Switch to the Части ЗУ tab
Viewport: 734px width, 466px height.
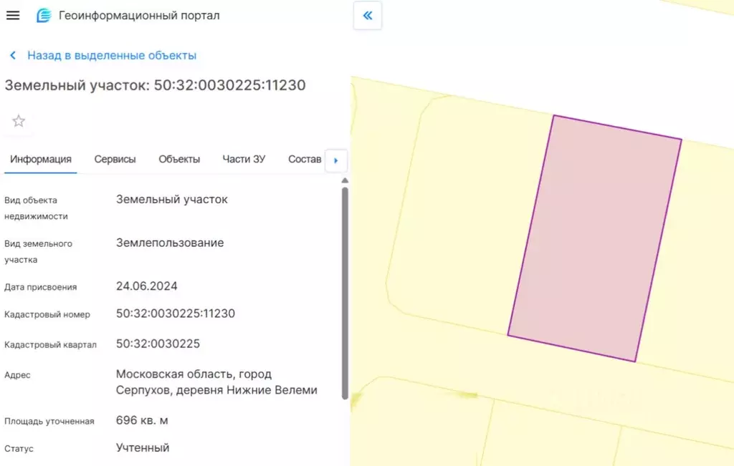coord(244,159)
